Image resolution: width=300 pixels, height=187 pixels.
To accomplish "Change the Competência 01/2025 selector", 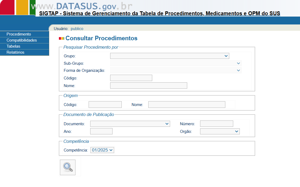I will [x=102, y=150].
